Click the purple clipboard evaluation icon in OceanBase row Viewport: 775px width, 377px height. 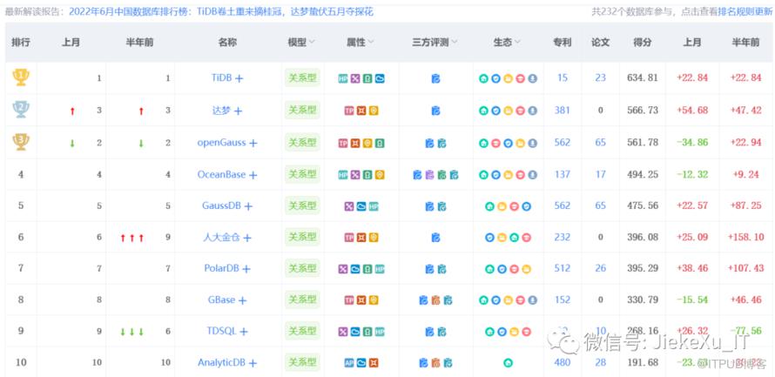click(429, 175)
